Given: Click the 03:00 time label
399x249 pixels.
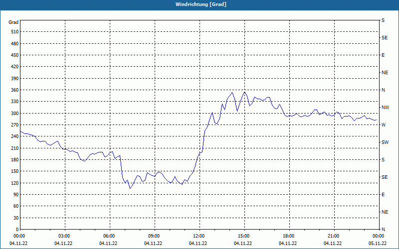Looking at the screenshot, I should coord(63,236).
